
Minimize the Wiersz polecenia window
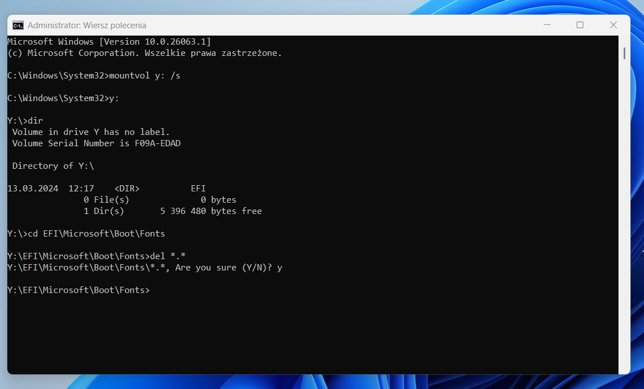point(547,25)
